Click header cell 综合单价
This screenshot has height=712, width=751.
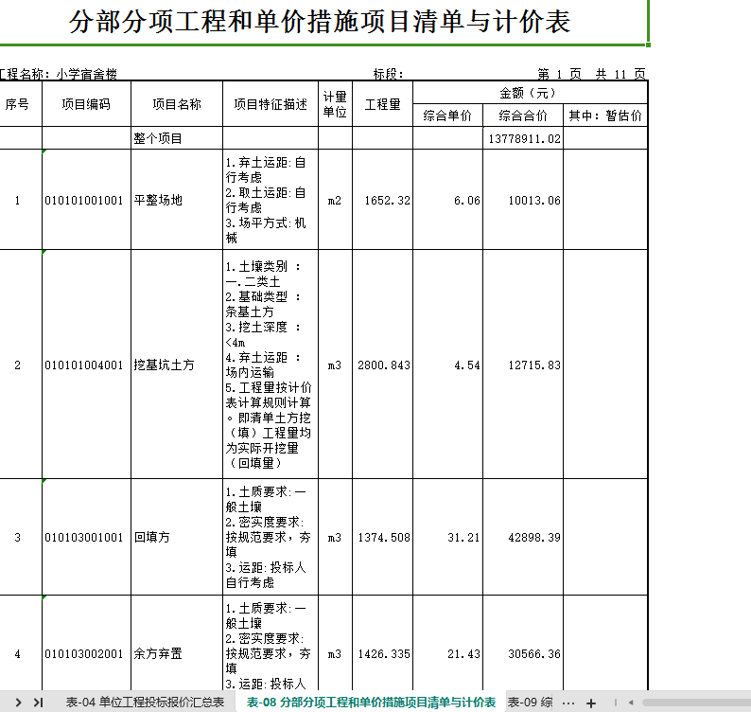pos(447,116)
